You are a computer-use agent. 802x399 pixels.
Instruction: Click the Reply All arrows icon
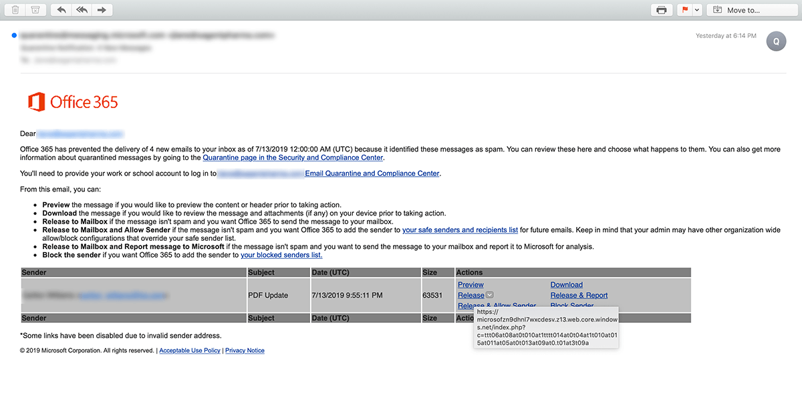pos(82,10)
